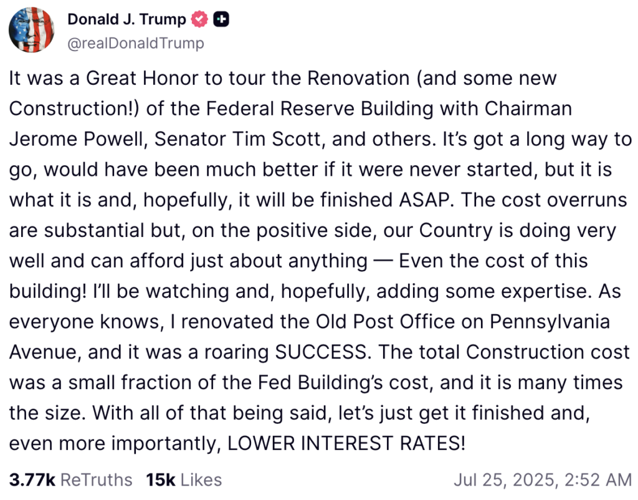Open the Donald J. Trump display name
The image size is (638, 500).
point(126,19)
